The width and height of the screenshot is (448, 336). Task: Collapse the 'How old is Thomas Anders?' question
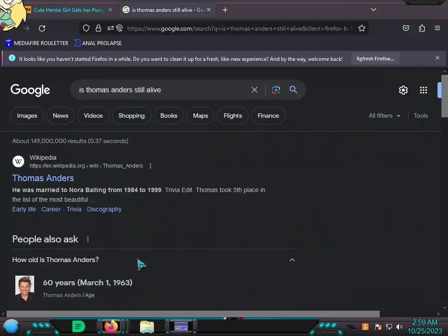click(292, 260)
